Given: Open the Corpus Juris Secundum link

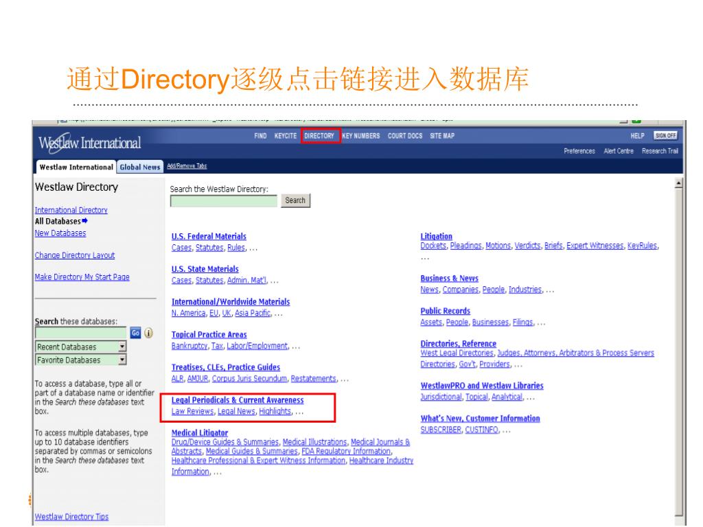Looking at the screenshot, I should (249, 379).
